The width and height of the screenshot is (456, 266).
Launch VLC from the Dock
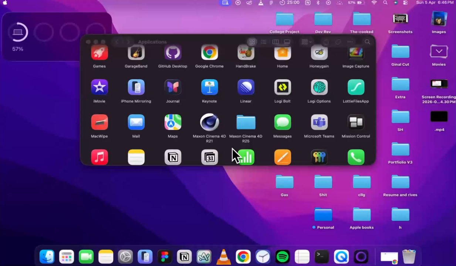click(223, 257)
